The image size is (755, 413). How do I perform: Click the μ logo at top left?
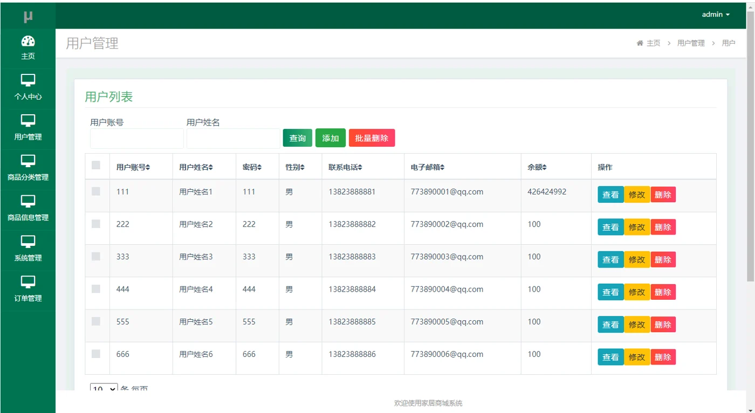[28, 16]
